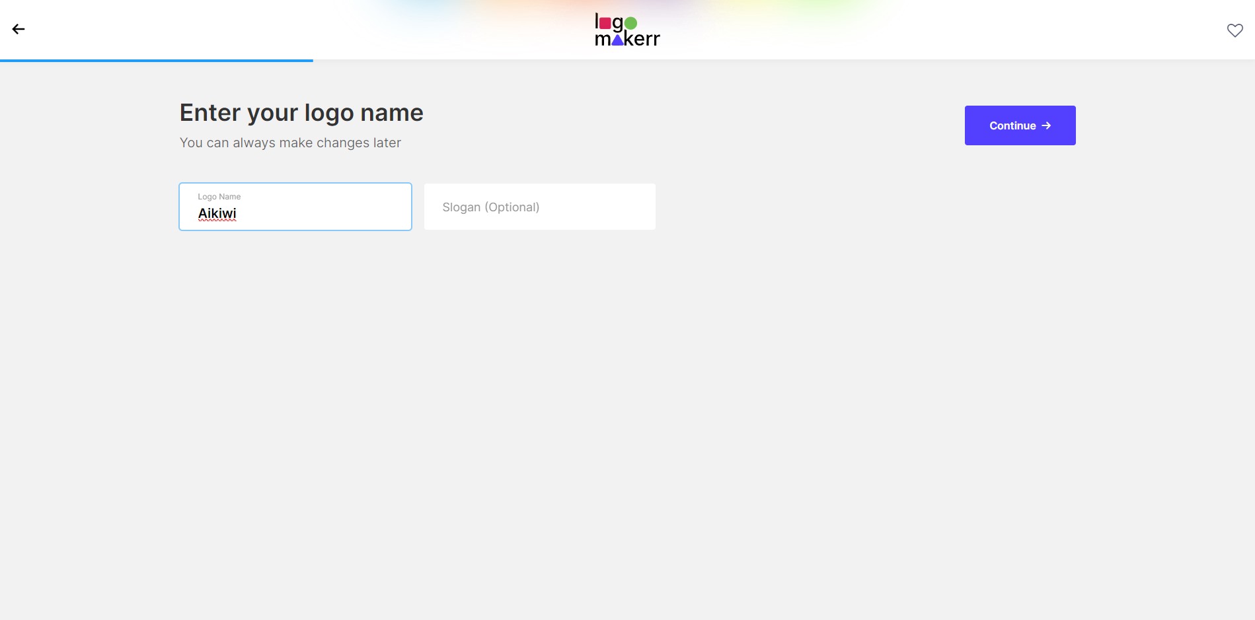Click the Continue button
Viewport: 1255px width, 620px height.
(x=1020, y=125)
